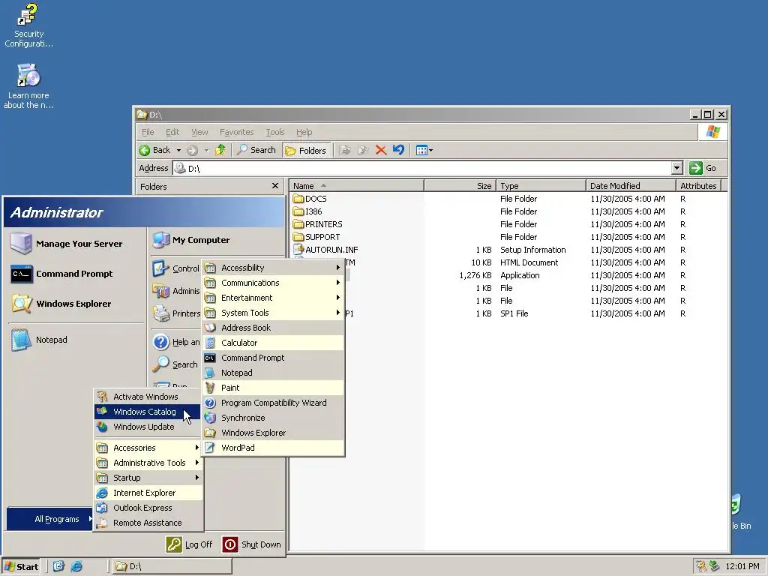Sort by Attributes column header
This screenshot has height=576, width=768.
coord(698,186)
